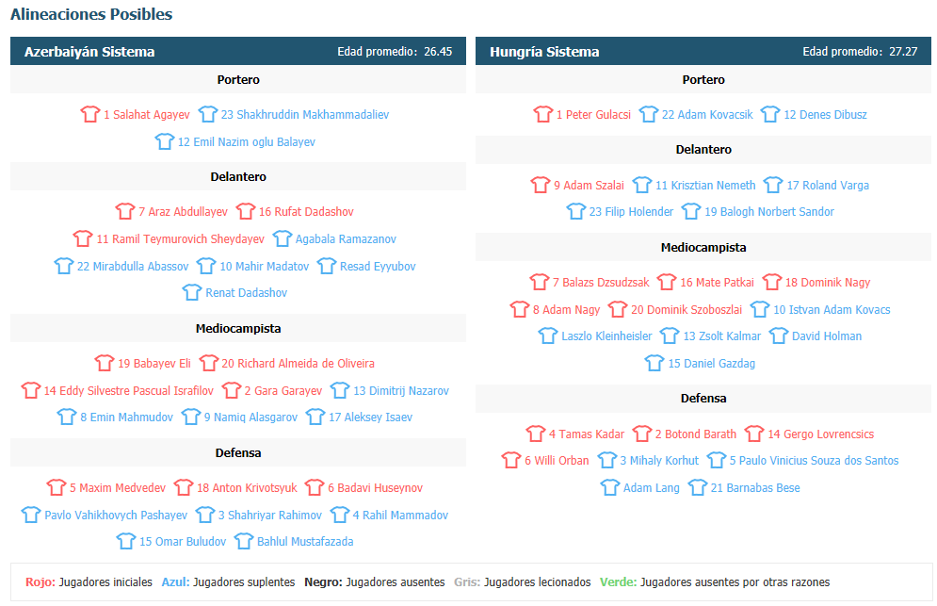Screen dimensions: 937x606
Task: Click the blue shirt icon beside Emil Nazim oglu Balayev
Action: (x=165, y=141)
